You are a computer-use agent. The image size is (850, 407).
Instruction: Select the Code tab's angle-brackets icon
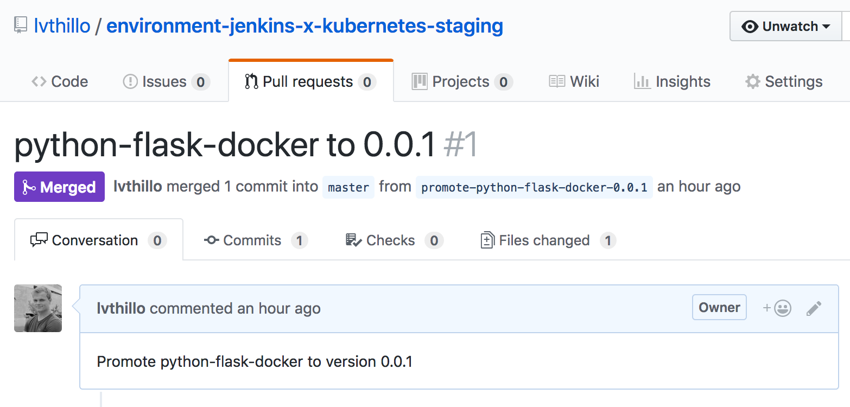pyautogui.click(x=39, y=81)
